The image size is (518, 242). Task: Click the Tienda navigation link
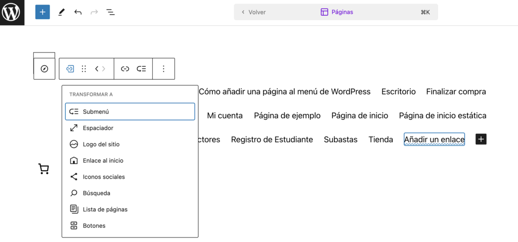point(380,139)
